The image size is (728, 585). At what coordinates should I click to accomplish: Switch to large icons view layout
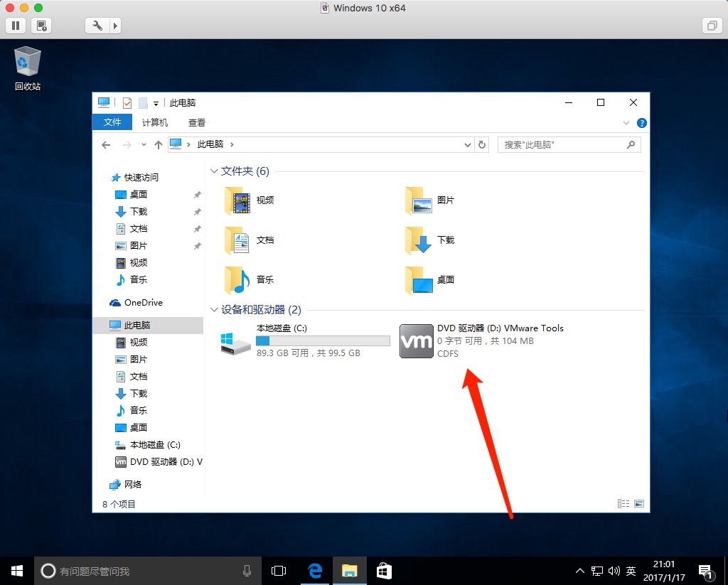(639, 504)
